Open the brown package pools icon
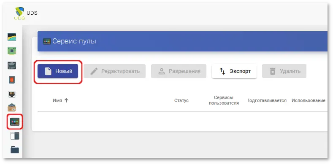 point(12,108)
